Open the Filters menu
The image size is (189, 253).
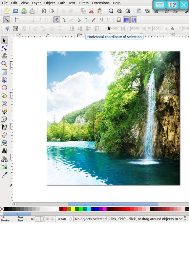[x=84, y=3]
